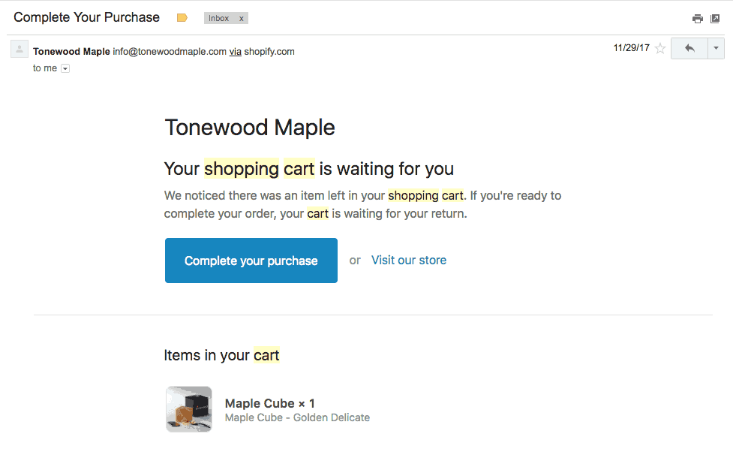The width and height of the screenshot is (733, 464).
Task: Click the sender name Tonewood Maple
Action: point(71,52)
